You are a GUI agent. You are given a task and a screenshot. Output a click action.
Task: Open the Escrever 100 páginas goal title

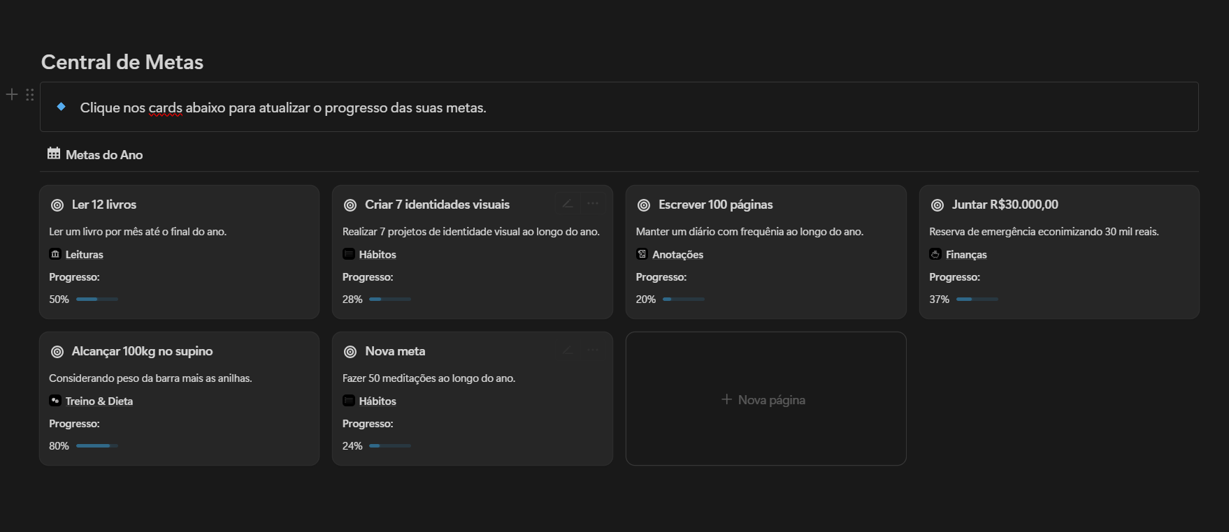point(716,205)
